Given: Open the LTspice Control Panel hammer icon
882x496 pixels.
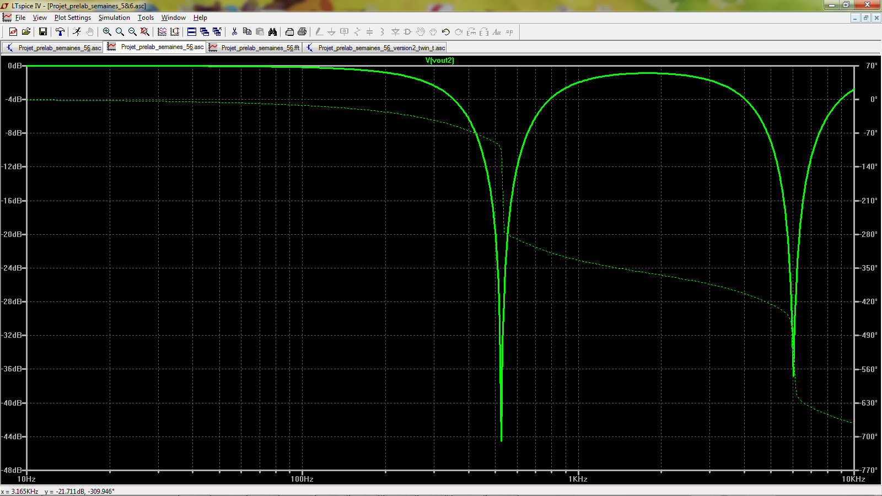Looking at the screenshot, I should (60, 31).
